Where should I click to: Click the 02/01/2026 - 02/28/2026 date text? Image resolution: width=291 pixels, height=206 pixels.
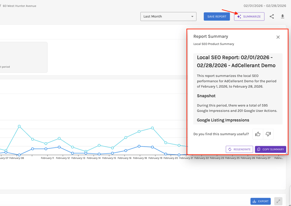(x=265, y=6)
